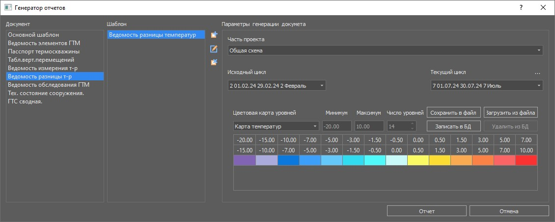The height and width of the screenshot is (222, 555).
Task: Click the red color swatch
Action: click(526, 160)
